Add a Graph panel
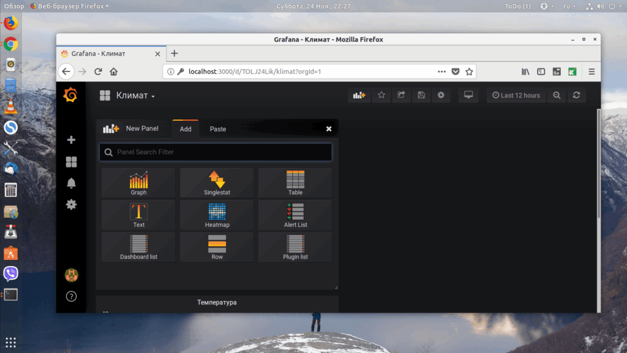This screenshot has width=627, height=353. click(x=138, y=183)
